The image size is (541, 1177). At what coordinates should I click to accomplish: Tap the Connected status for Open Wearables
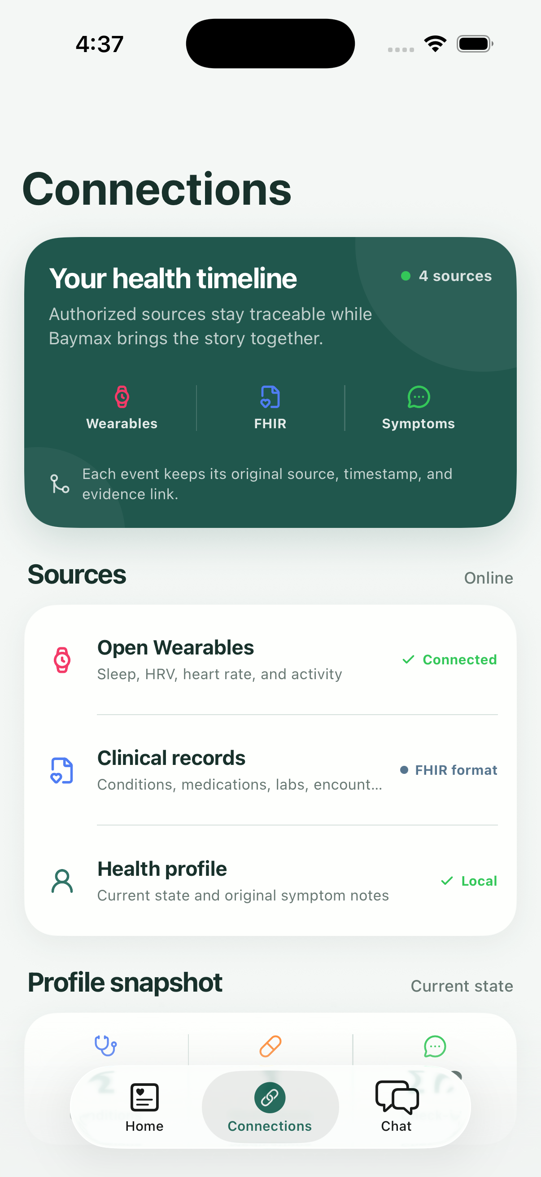coord(449,659)
